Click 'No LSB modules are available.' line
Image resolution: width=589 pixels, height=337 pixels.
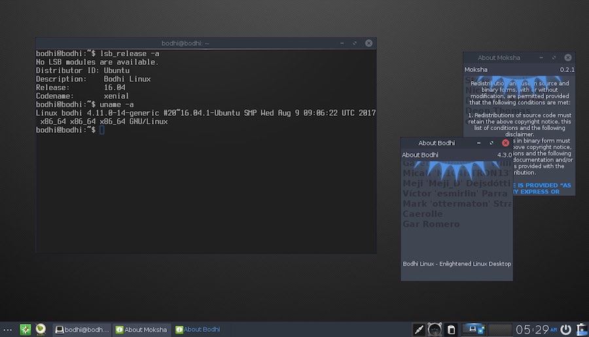point(98,62)
